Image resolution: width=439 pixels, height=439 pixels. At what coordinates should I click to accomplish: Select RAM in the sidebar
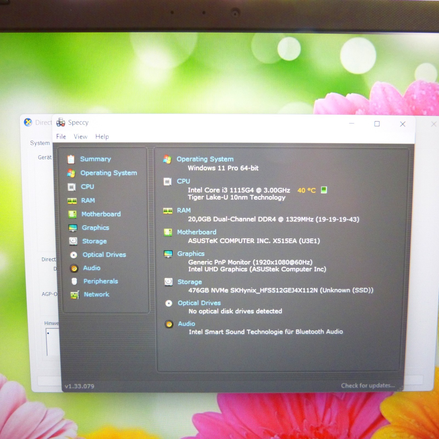(x=88, y=201)
